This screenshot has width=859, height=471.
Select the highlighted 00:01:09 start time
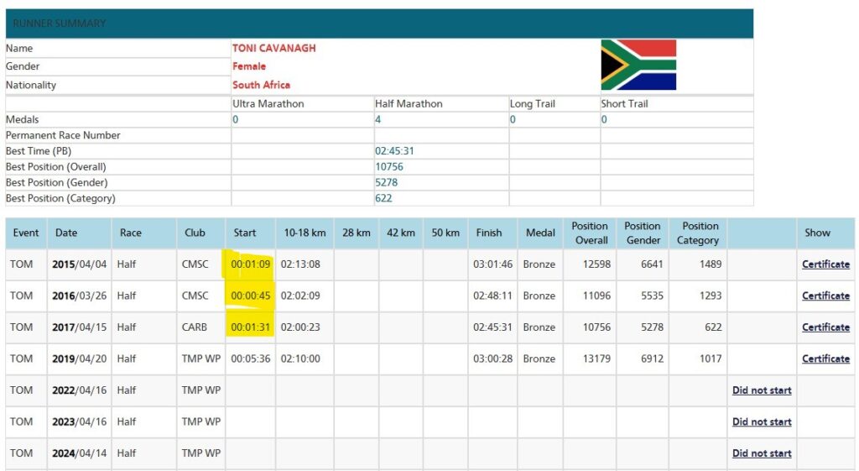pos(250,264)
